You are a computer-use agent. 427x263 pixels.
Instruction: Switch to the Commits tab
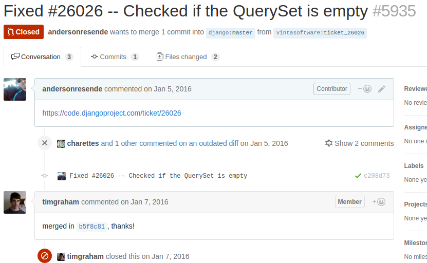pos(115,57)
